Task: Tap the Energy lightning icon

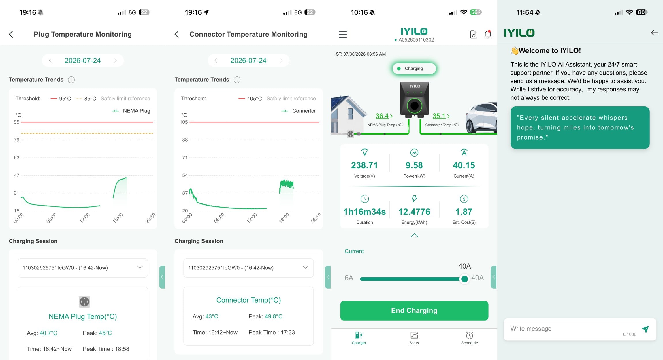Action: [414, 199]
